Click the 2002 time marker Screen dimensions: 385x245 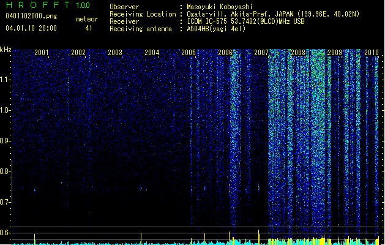tap(78, 52)
